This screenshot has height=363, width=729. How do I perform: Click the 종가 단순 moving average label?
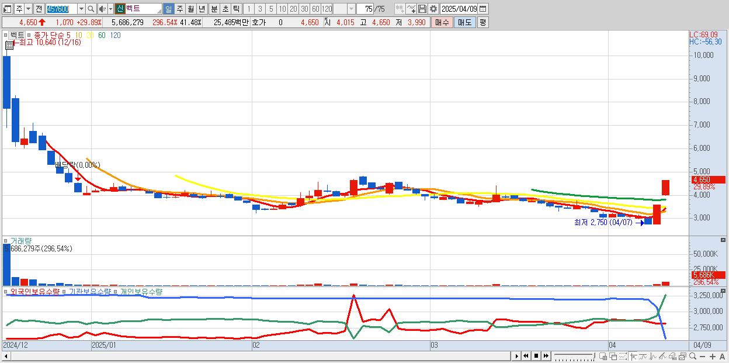49,35
